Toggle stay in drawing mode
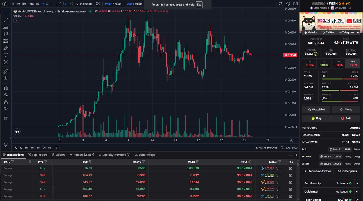 (x=6, y=95)
